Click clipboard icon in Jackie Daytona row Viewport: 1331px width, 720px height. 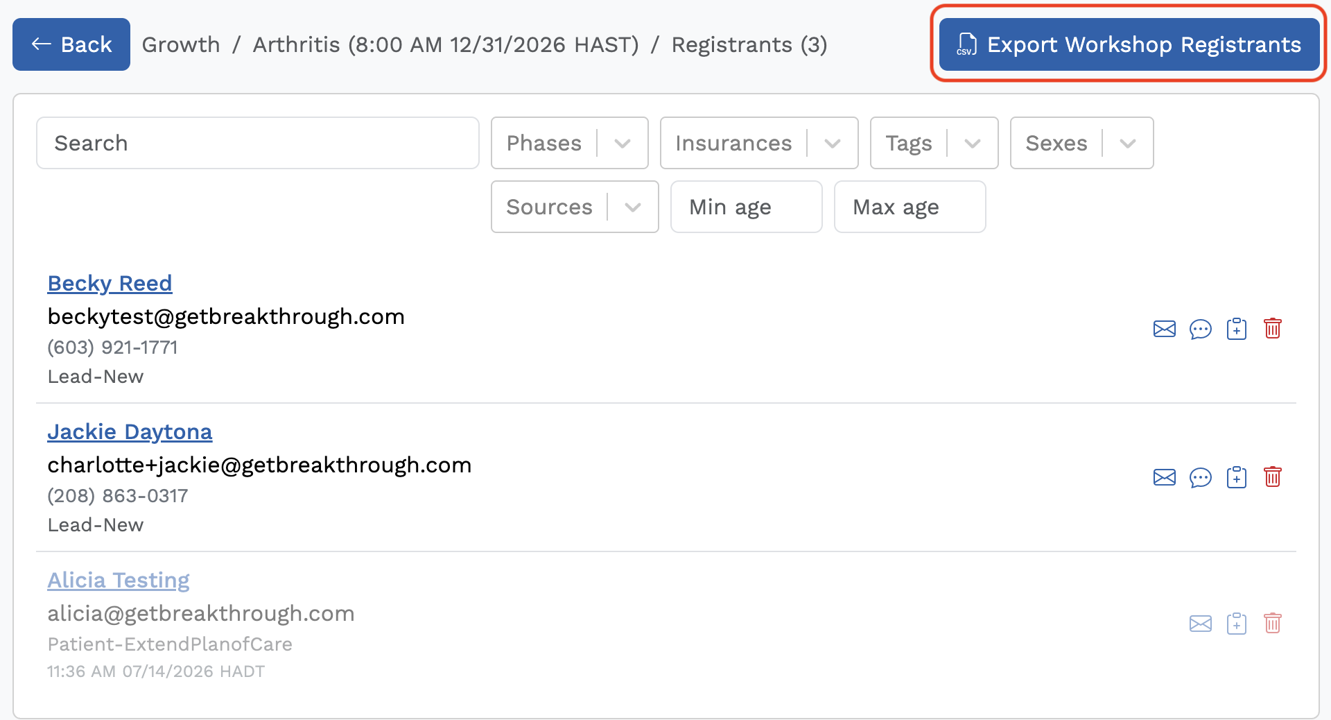(1237, 477)
